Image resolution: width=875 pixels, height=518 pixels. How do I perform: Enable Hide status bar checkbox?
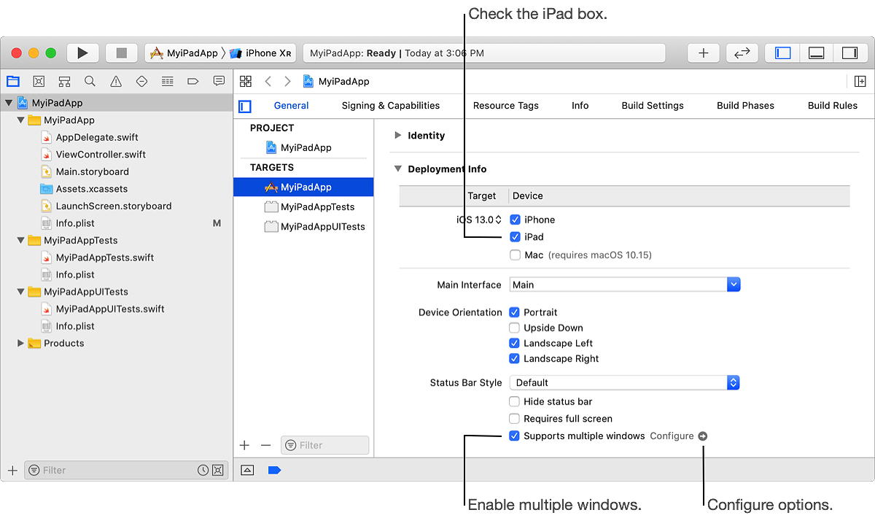(x=515, y=401)
